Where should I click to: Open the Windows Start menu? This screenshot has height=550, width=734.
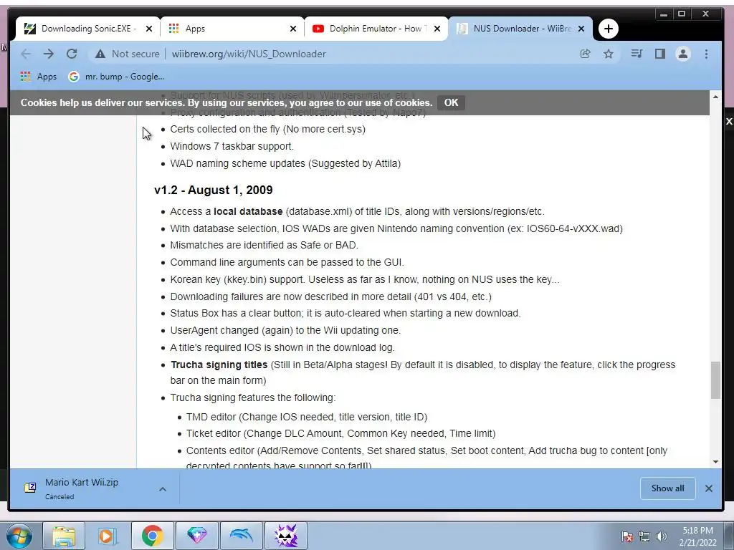(x=19, y=536)
